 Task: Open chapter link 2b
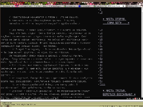(x=101, y=43)
